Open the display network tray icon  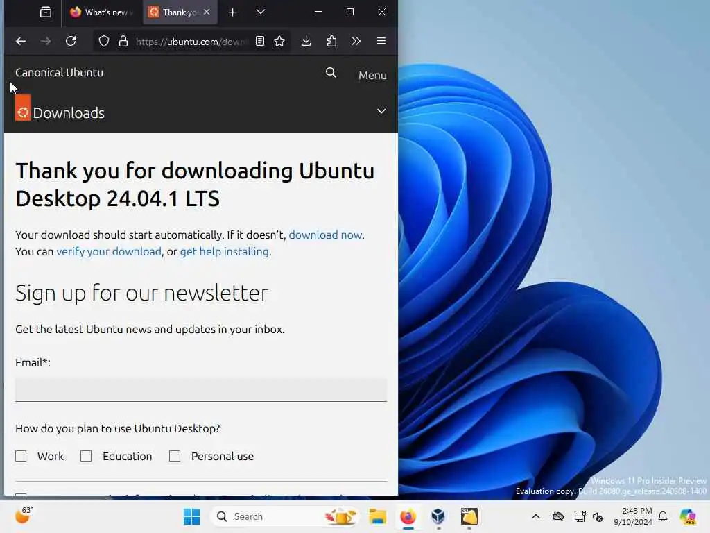tap(580, 516)
